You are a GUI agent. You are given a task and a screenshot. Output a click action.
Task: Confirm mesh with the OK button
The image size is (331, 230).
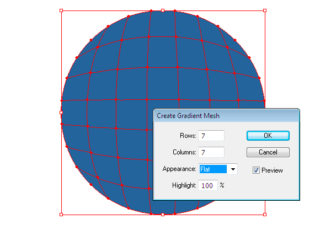pyautogui.click(x=268, y=136)
